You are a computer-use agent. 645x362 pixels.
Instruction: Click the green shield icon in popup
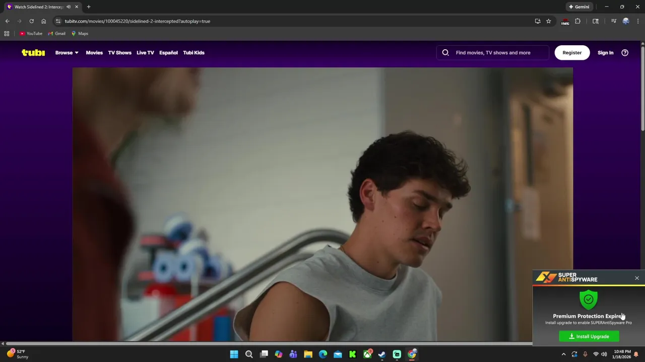tap(588, 300)
